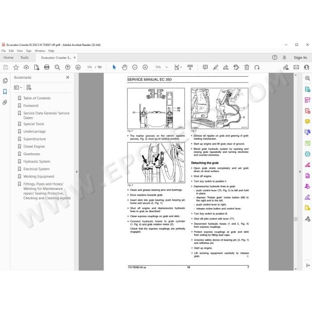Open Service Data General bookmark
312x312 pixels.
pos(46,115)
